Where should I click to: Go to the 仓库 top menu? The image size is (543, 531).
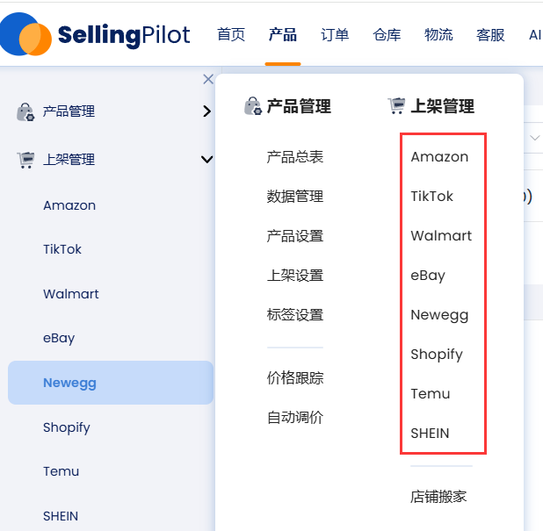click(387, 35)
